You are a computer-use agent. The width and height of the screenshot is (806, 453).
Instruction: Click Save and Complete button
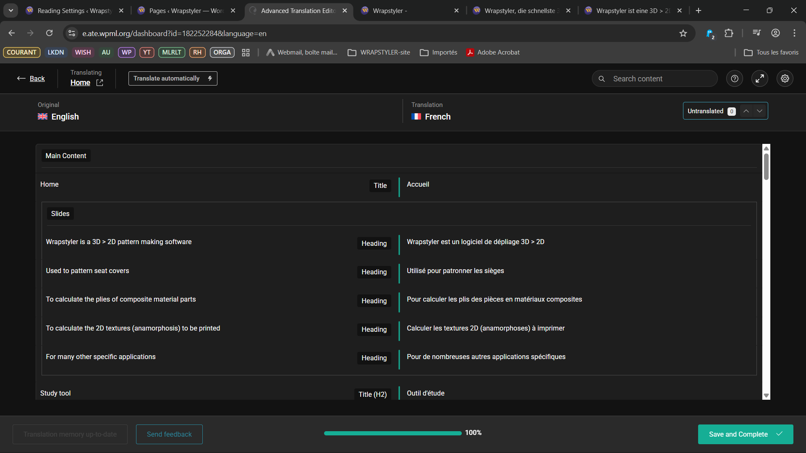coord(745,434)
